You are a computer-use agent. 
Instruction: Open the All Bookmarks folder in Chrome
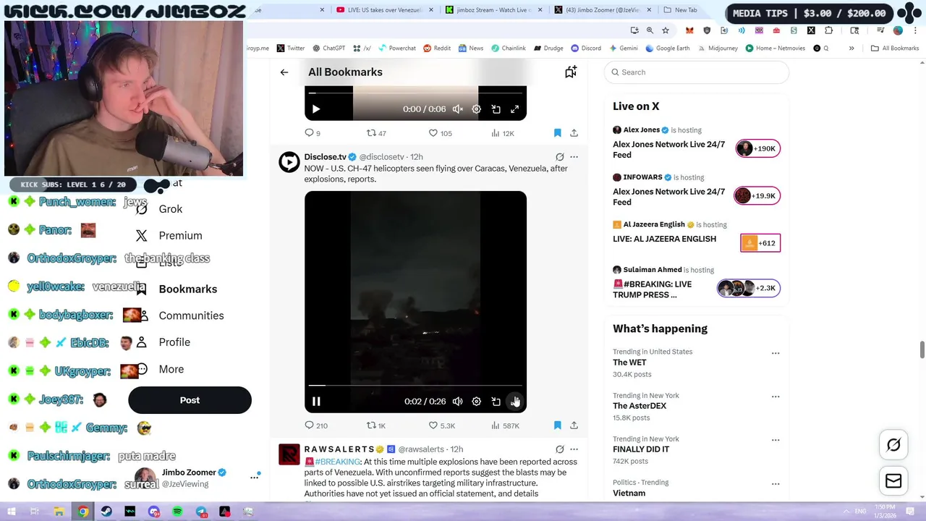tap(895, 48)
